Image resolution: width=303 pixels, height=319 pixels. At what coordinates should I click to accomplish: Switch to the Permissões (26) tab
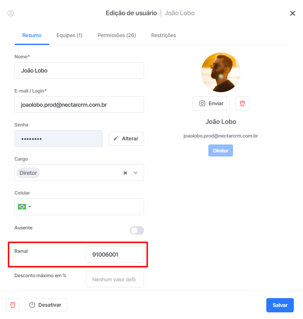[x=117, y=35]
